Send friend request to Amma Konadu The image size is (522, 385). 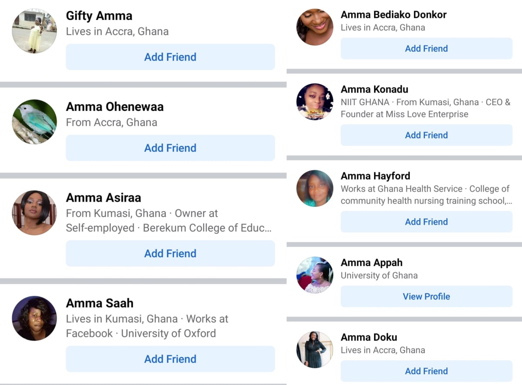tap(426, 135)
